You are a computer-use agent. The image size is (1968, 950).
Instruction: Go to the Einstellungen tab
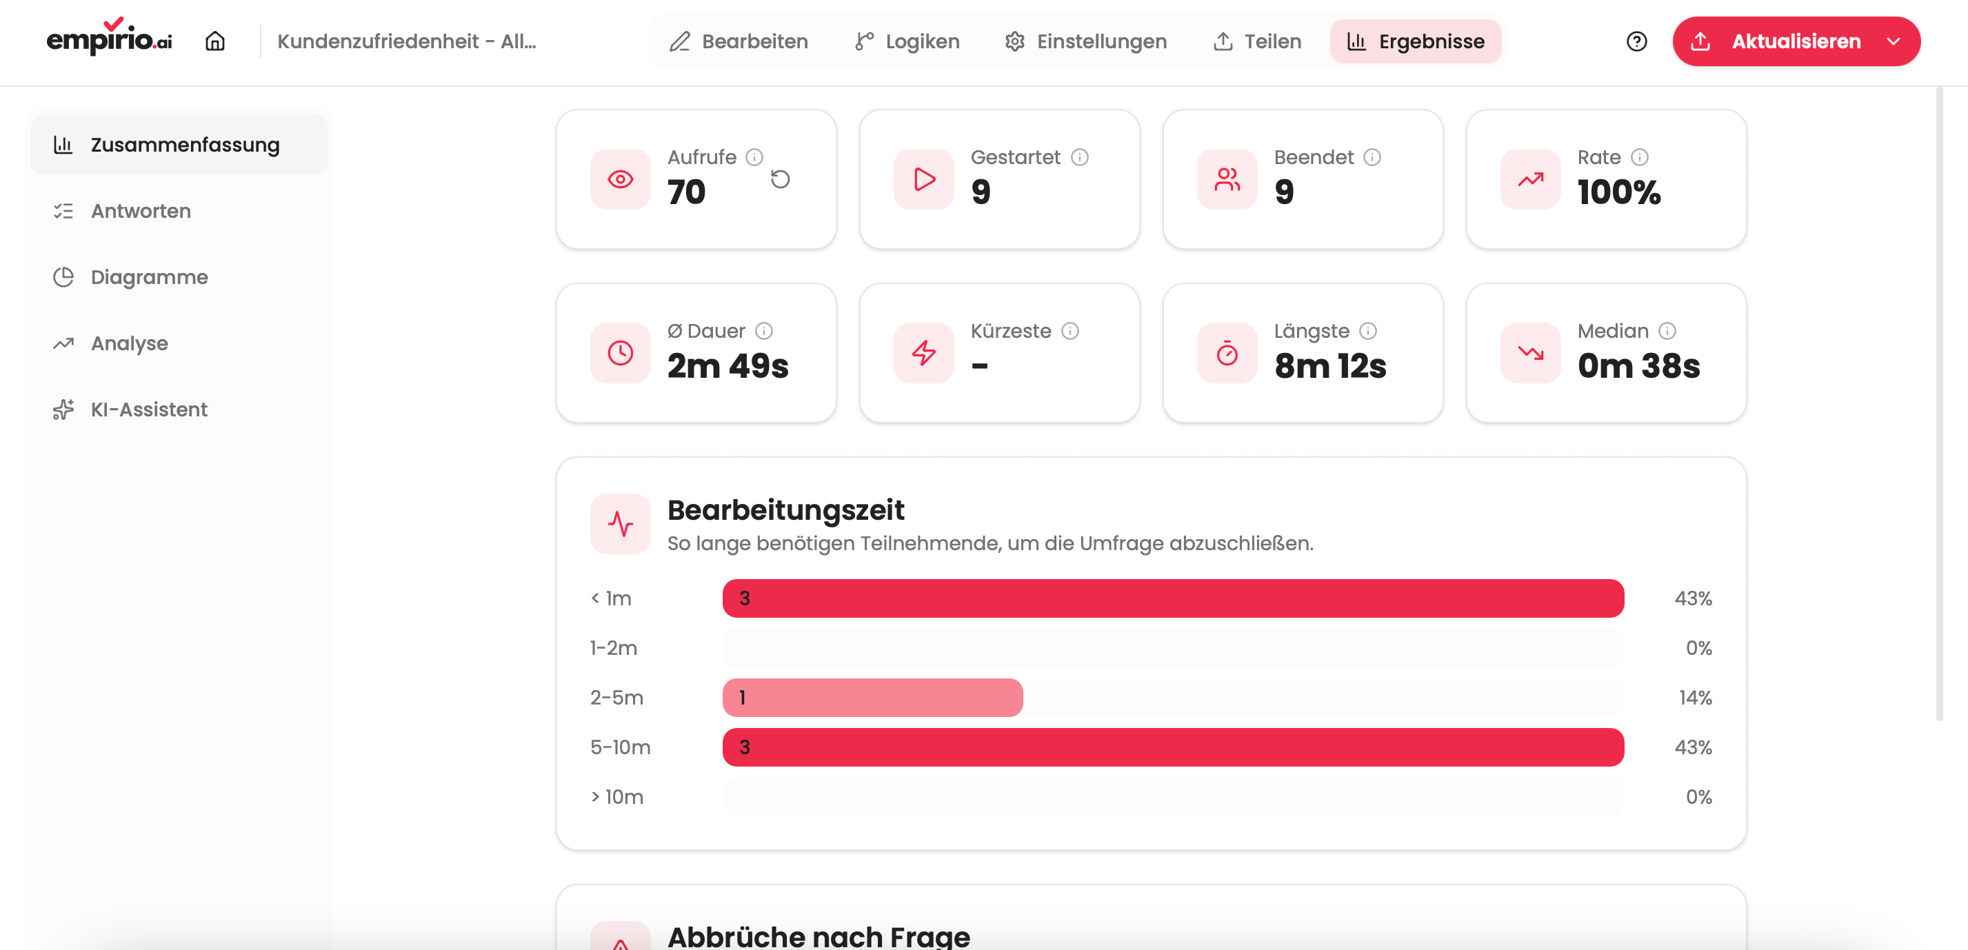click(1085, 41)
